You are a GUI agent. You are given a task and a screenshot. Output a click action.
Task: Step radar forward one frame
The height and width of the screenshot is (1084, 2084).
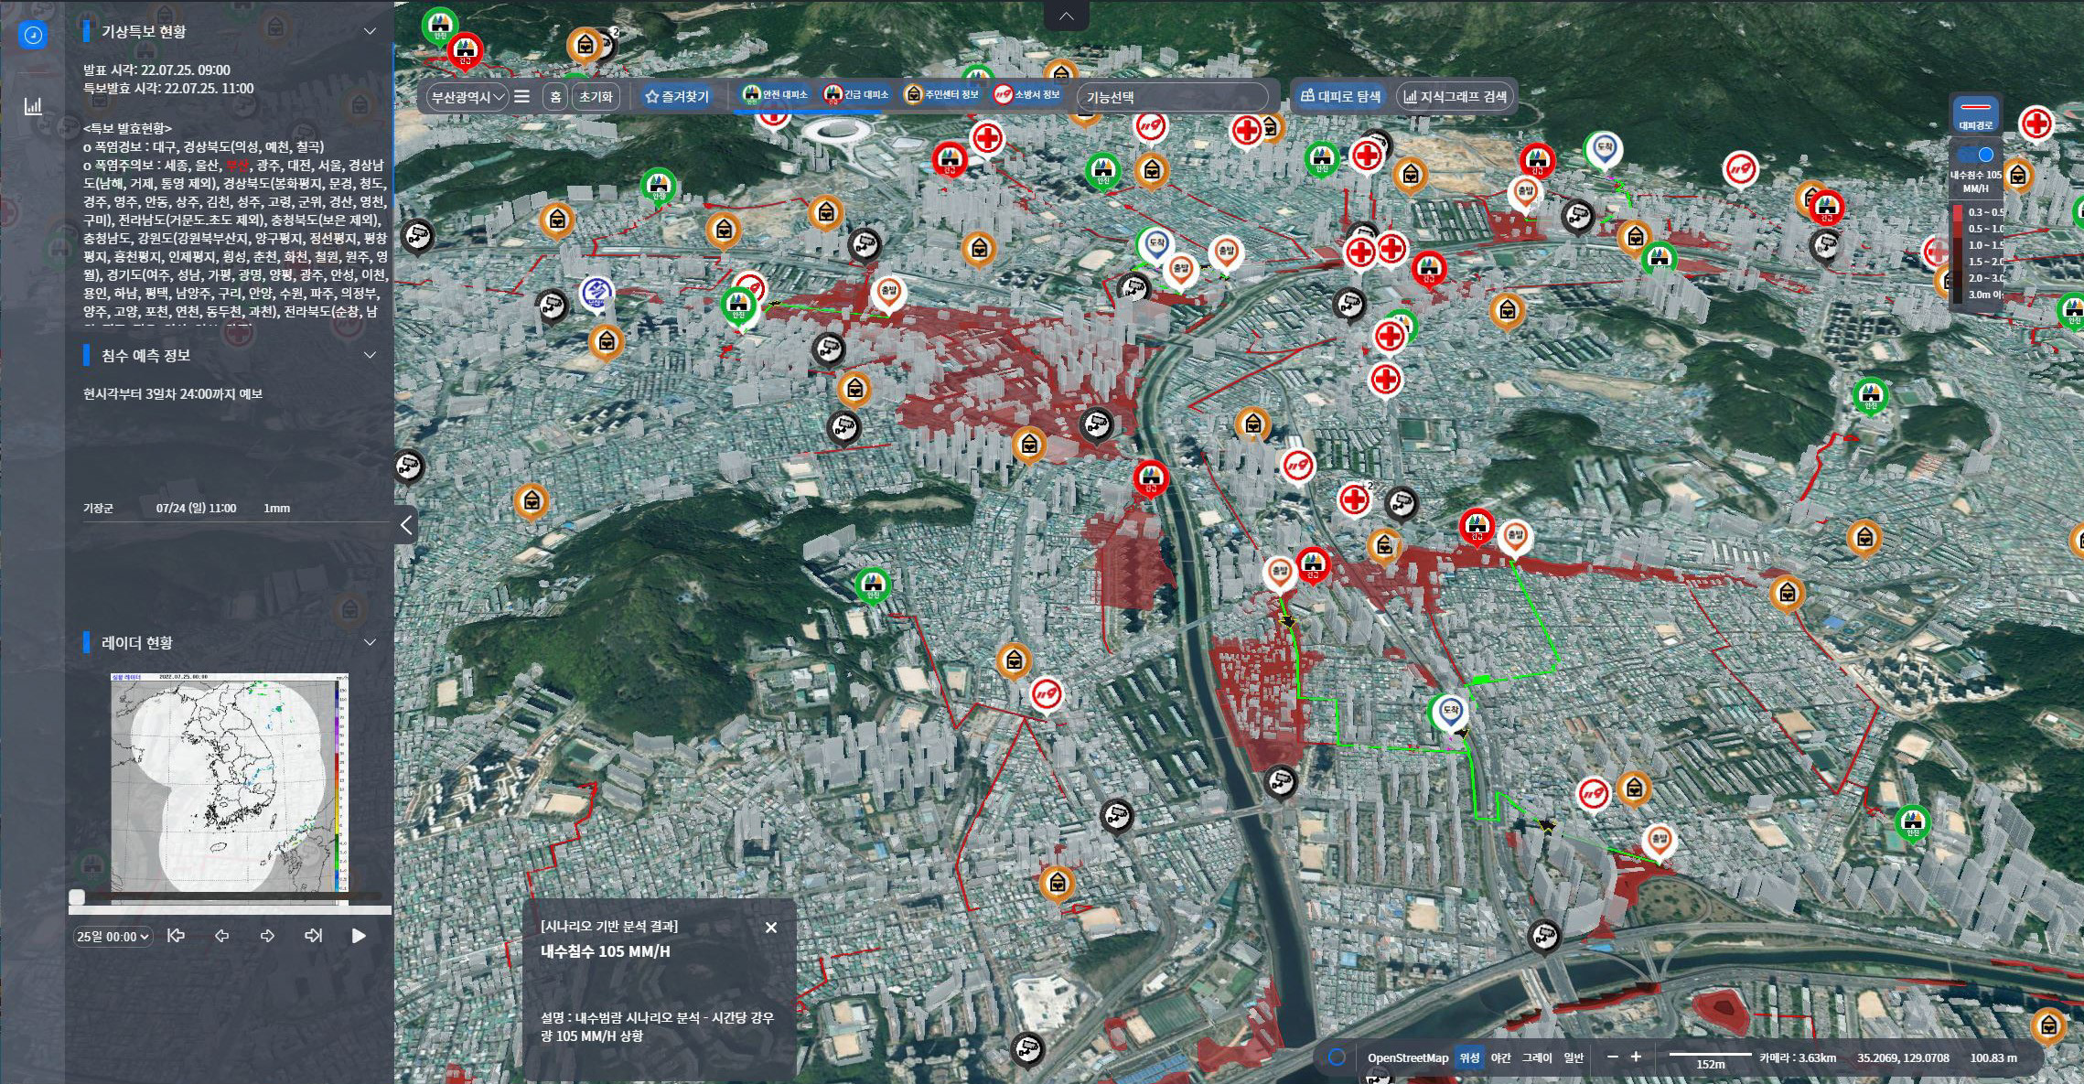(267, 936)
